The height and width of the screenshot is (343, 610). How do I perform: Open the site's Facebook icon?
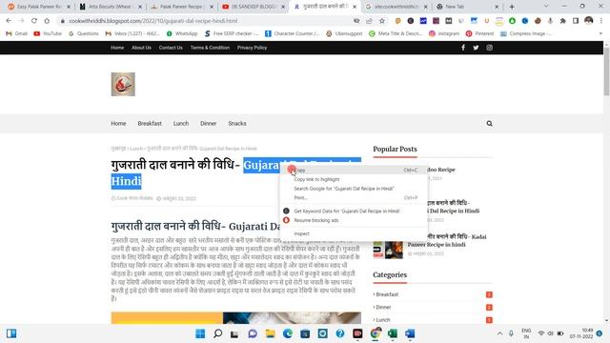coord(463,48)
